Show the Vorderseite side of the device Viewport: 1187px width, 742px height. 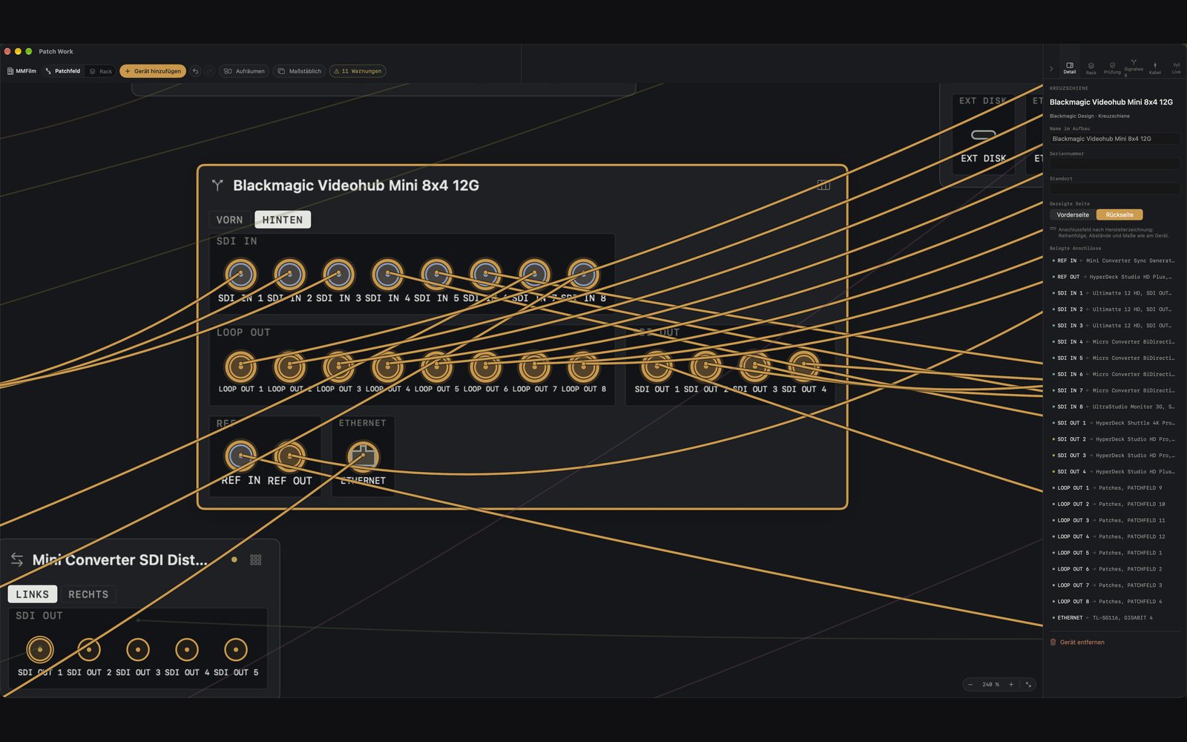click(x=1073, y=215)
